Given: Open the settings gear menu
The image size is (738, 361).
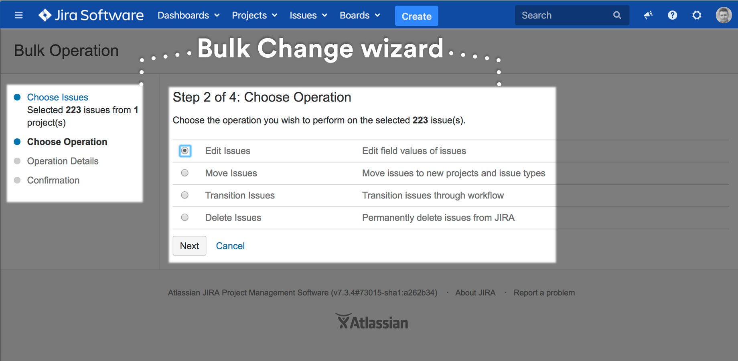Looking at the screenshot, I should [697, 15].
